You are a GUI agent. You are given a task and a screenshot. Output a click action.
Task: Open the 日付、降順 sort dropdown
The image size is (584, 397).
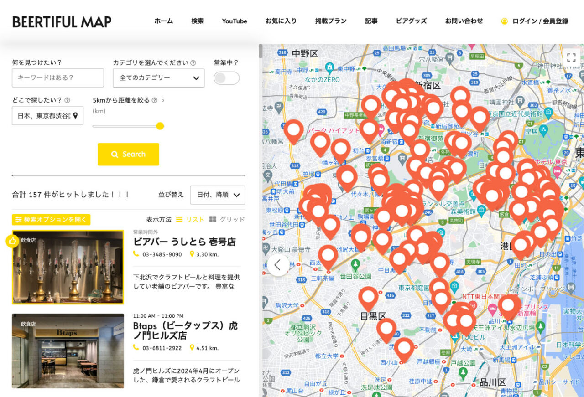[x=218, y=195]
